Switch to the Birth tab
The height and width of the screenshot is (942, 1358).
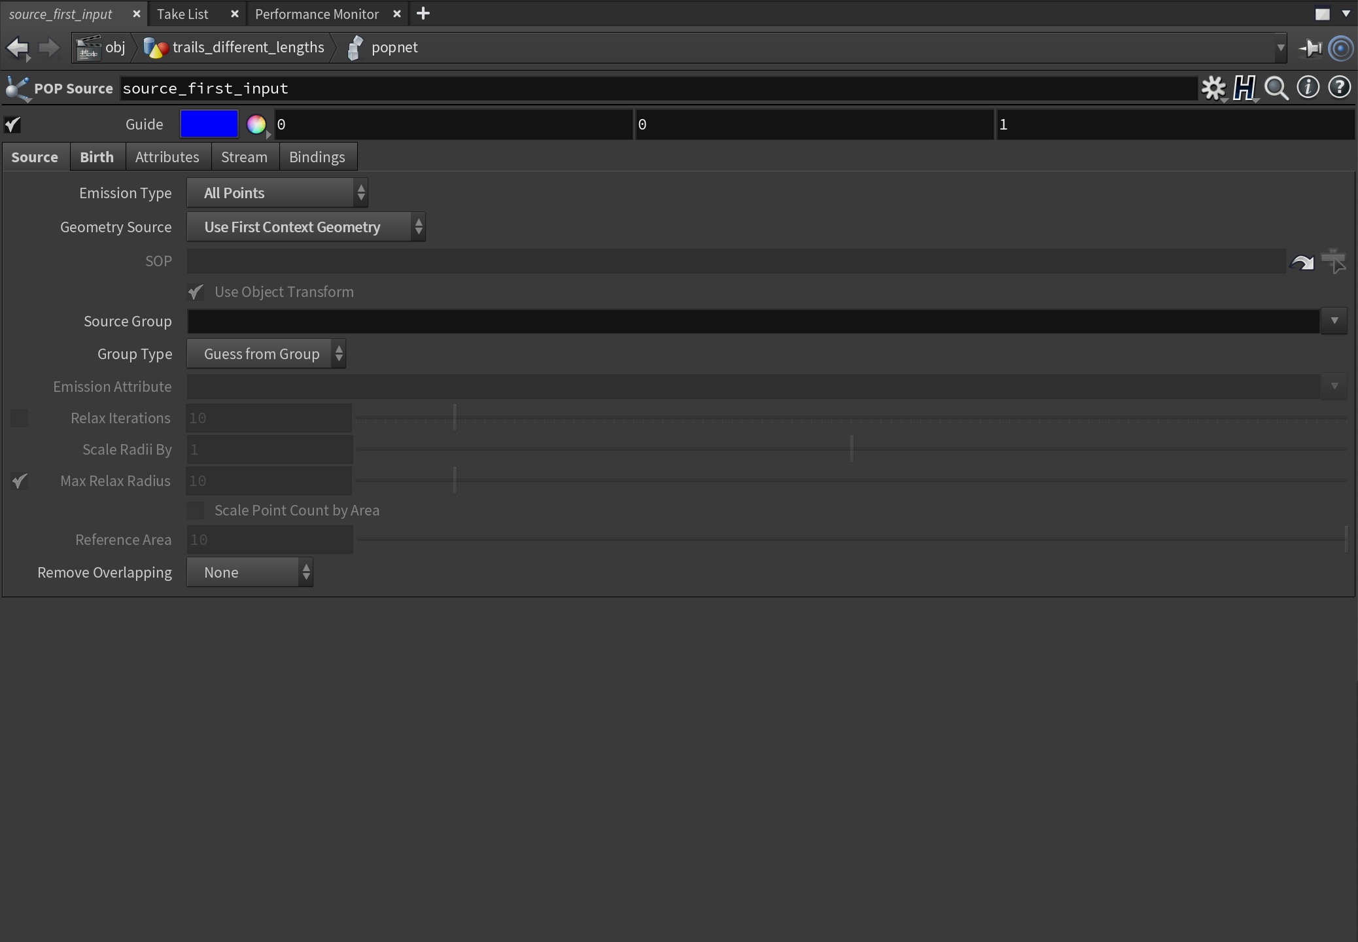[x=97, y=157]
